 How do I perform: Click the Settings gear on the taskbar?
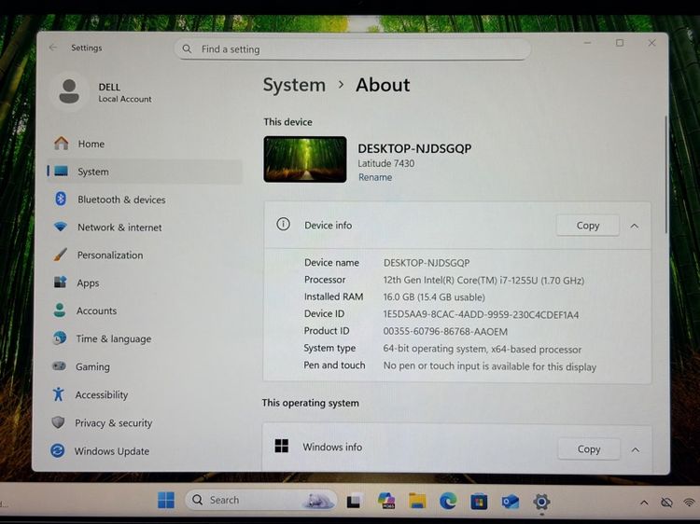541,503
